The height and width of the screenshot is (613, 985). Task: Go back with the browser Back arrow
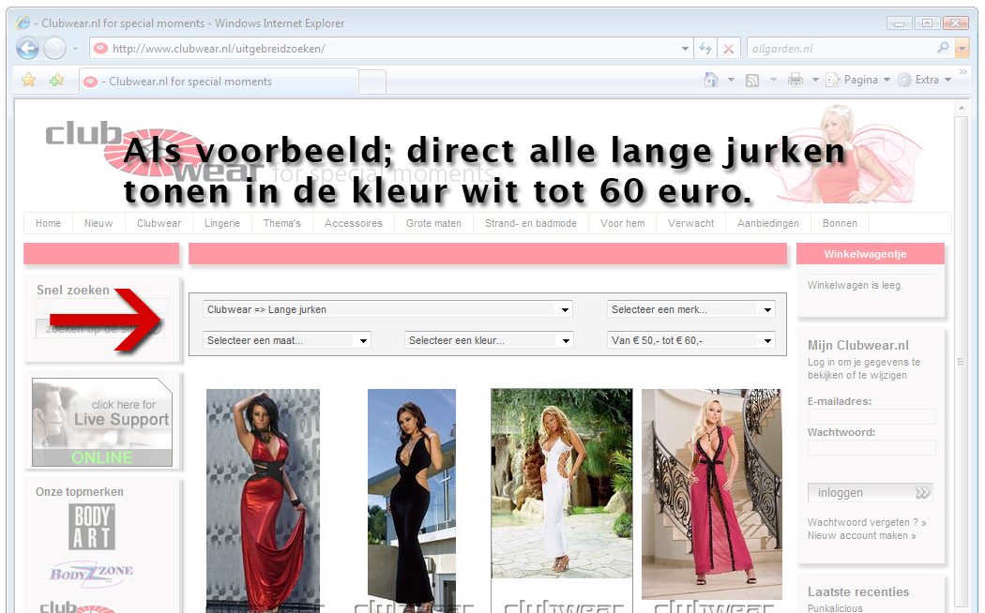(x=27, y=49)
